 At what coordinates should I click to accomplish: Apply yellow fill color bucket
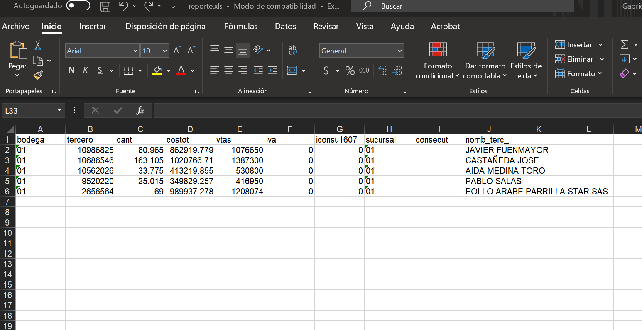click(157, 70)
